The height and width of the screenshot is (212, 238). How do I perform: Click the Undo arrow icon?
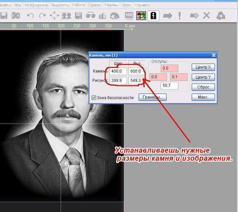point(30,16)
